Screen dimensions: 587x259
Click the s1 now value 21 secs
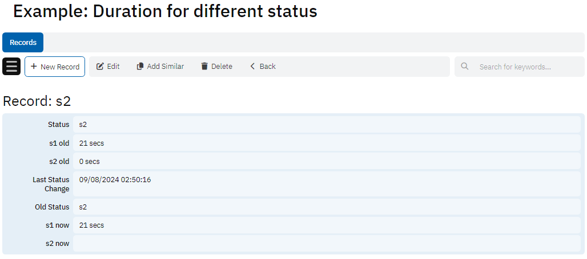92,225
